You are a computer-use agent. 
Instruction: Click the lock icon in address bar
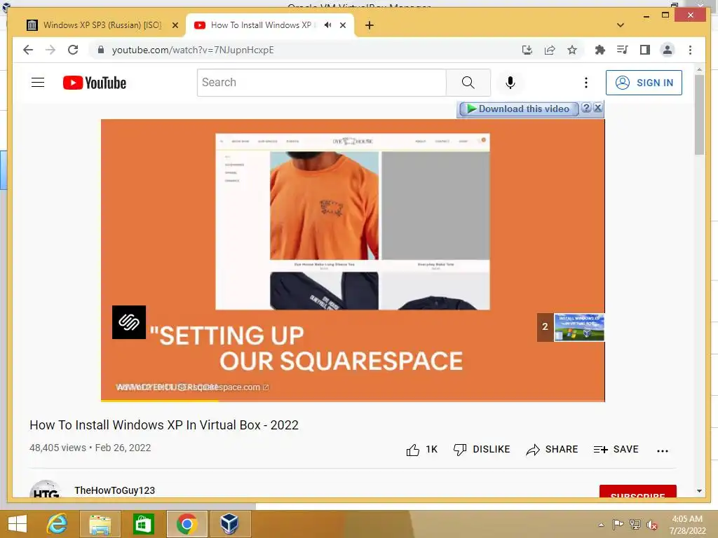(x=101, y=50)
